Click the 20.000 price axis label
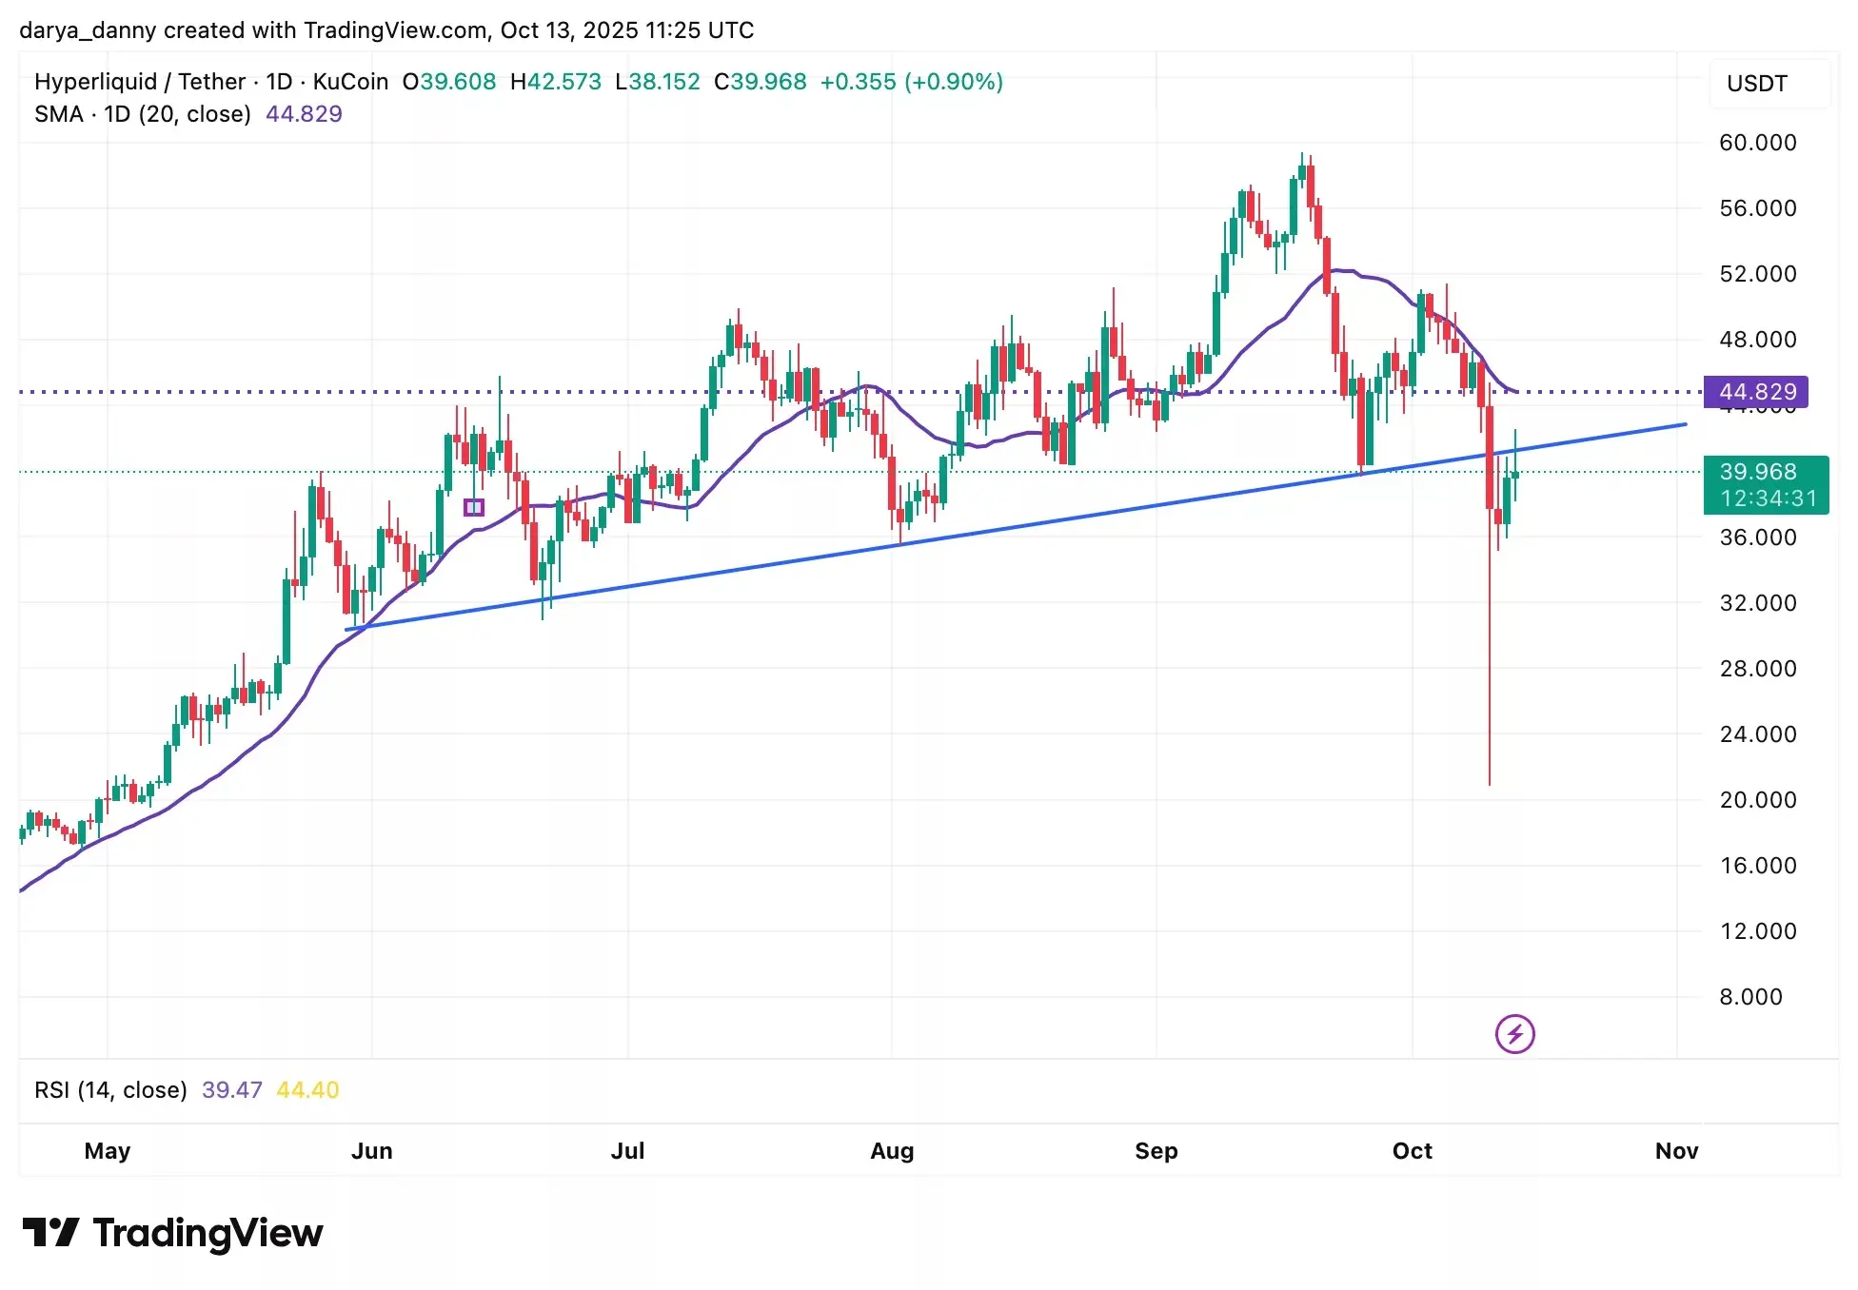This screenshot has height=1290, width=1858. click(x=1757, y=800)
